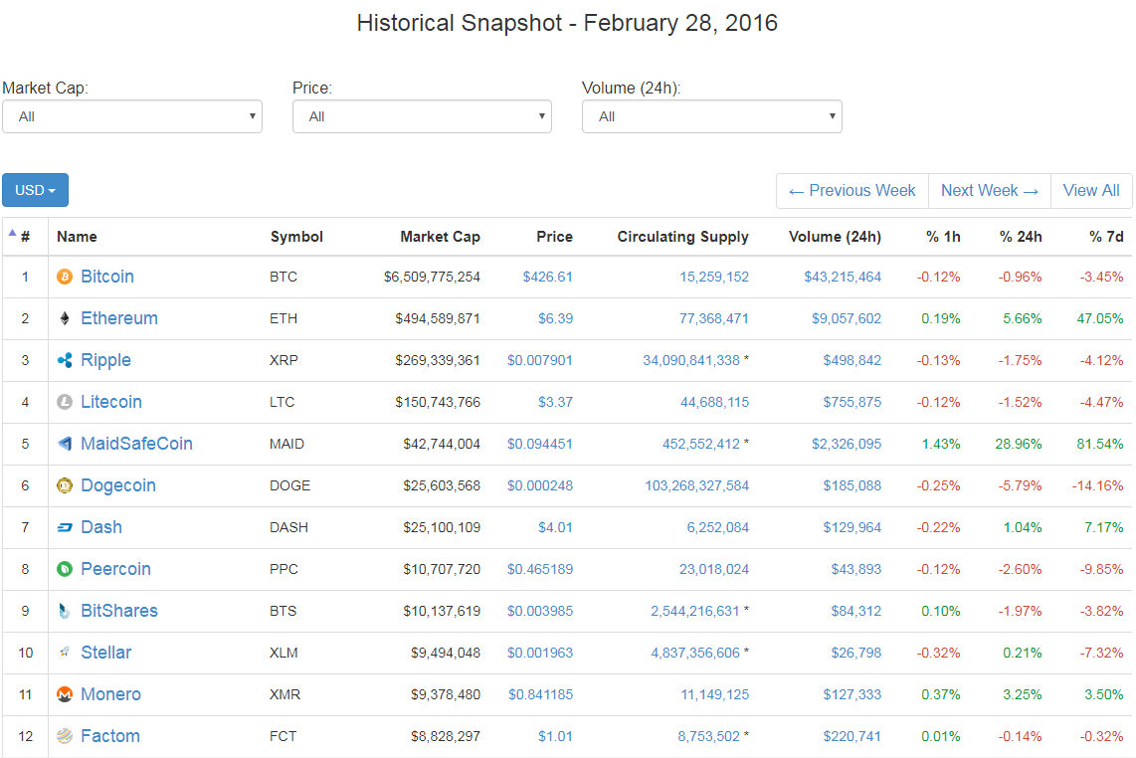
Task: Sort table by Volume (24h) column header
Action: pyautogui.click(x=835, y=237)
